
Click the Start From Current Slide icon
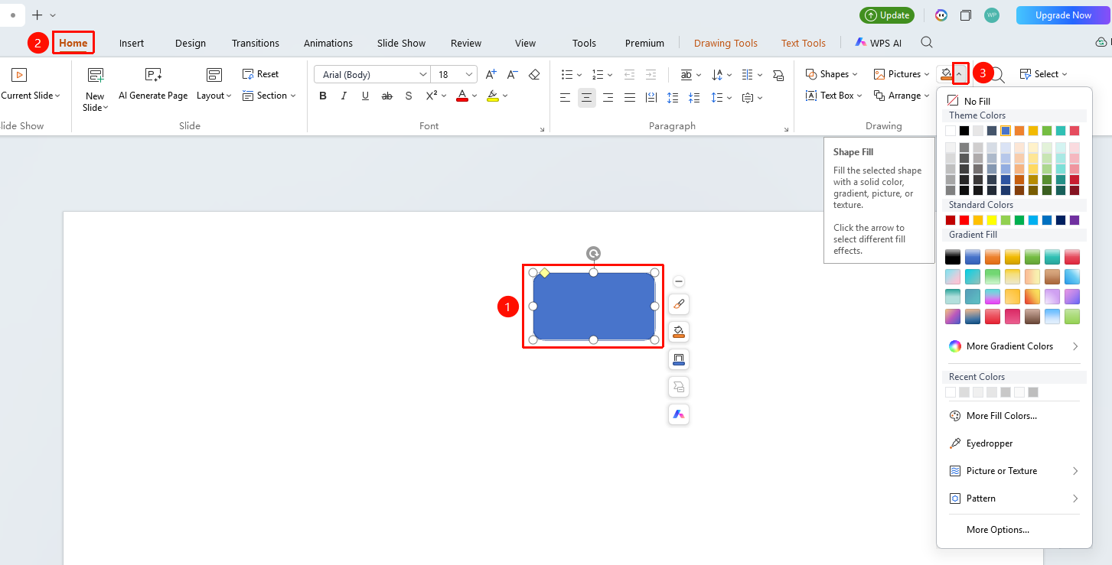19,75
